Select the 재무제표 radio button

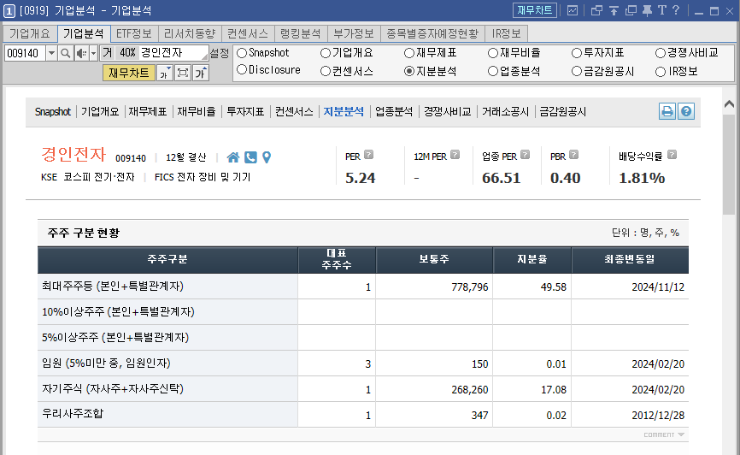(409, 53)
